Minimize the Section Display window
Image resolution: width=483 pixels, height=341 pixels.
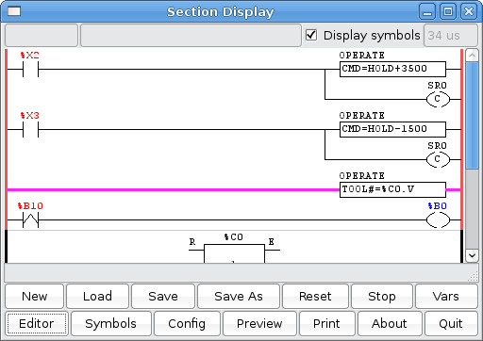click(x=427, y=11)
